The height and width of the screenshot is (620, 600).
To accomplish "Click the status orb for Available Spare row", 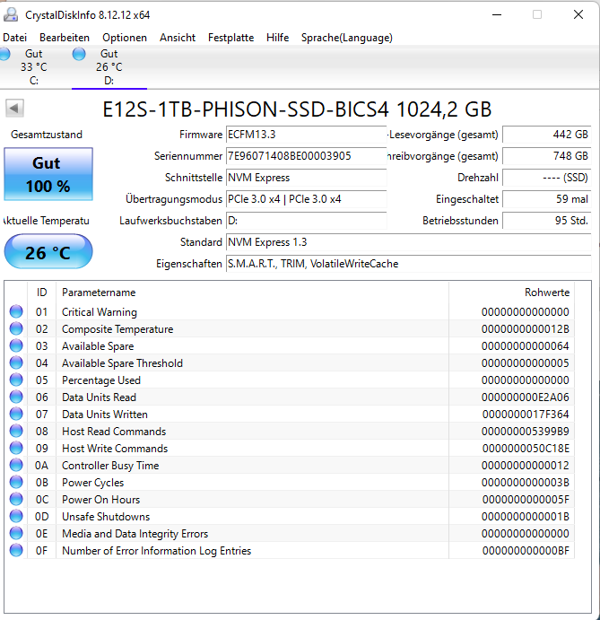I will point(16,345).
